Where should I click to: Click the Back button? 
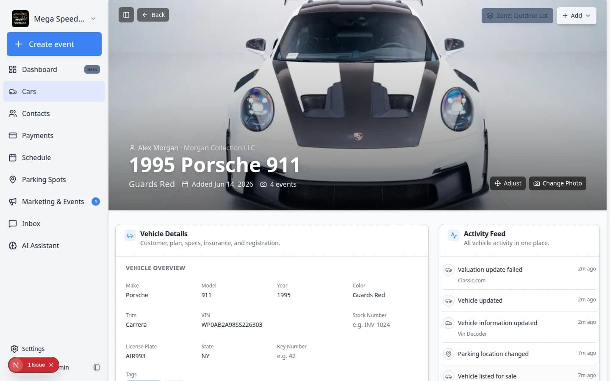click(x=153, y=15)
